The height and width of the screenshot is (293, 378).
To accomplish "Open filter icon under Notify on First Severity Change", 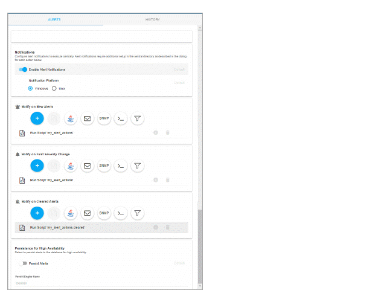I will point(138,166).
